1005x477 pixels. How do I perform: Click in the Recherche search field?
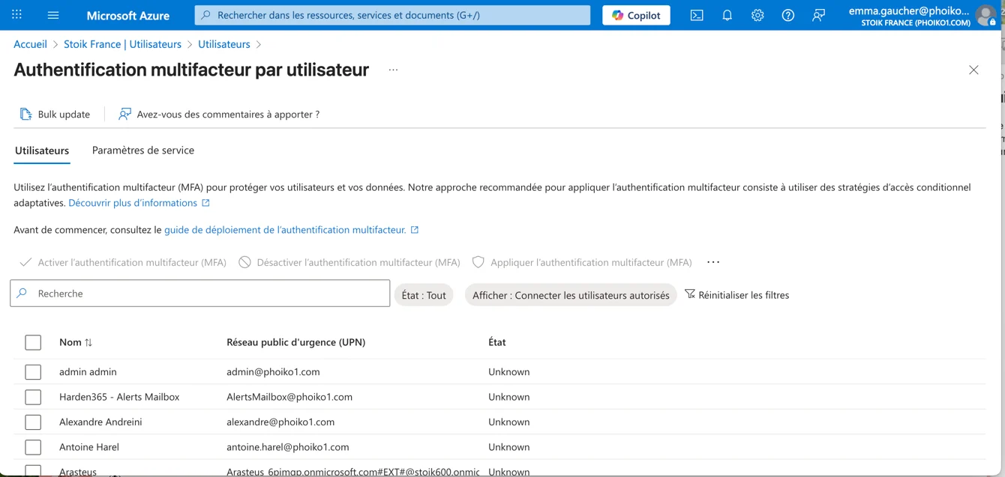[x=210, y=294]
